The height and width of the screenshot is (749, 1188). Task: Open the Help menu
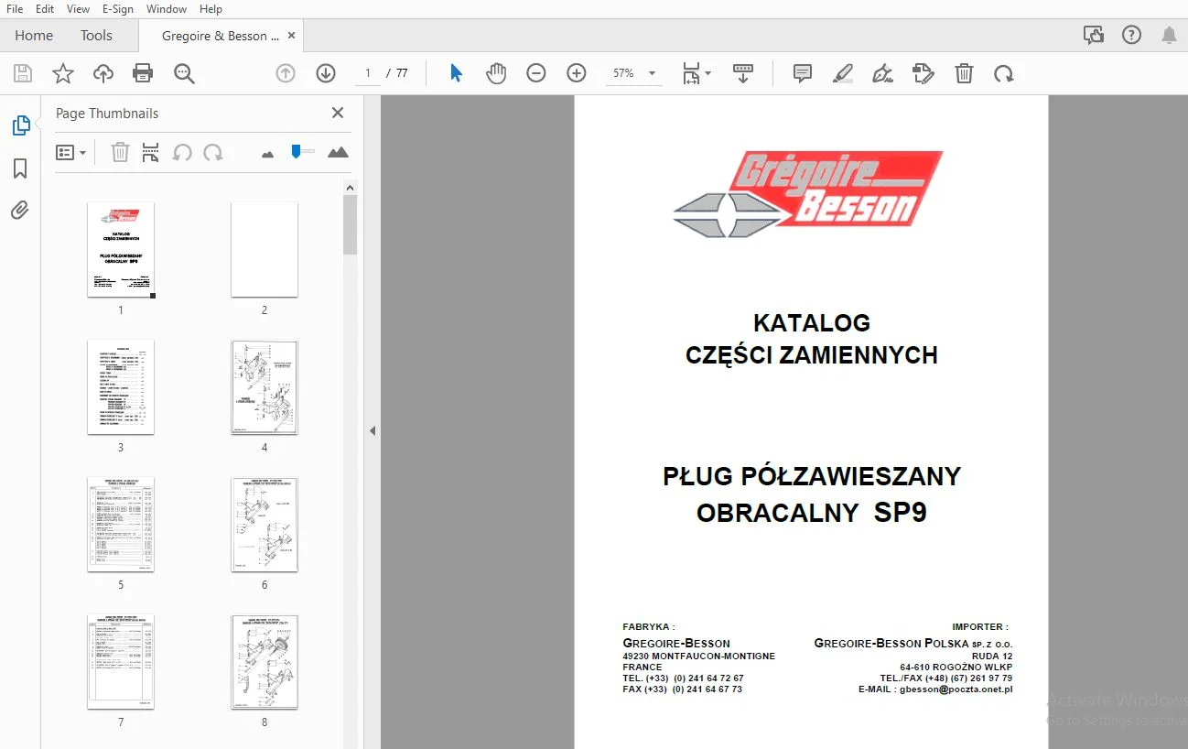click(211, 9)
